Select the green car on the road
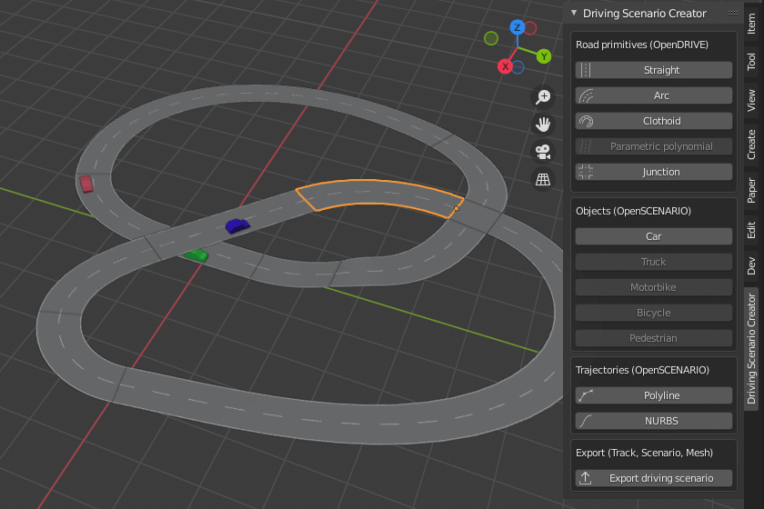 click(x=196, y=255)
